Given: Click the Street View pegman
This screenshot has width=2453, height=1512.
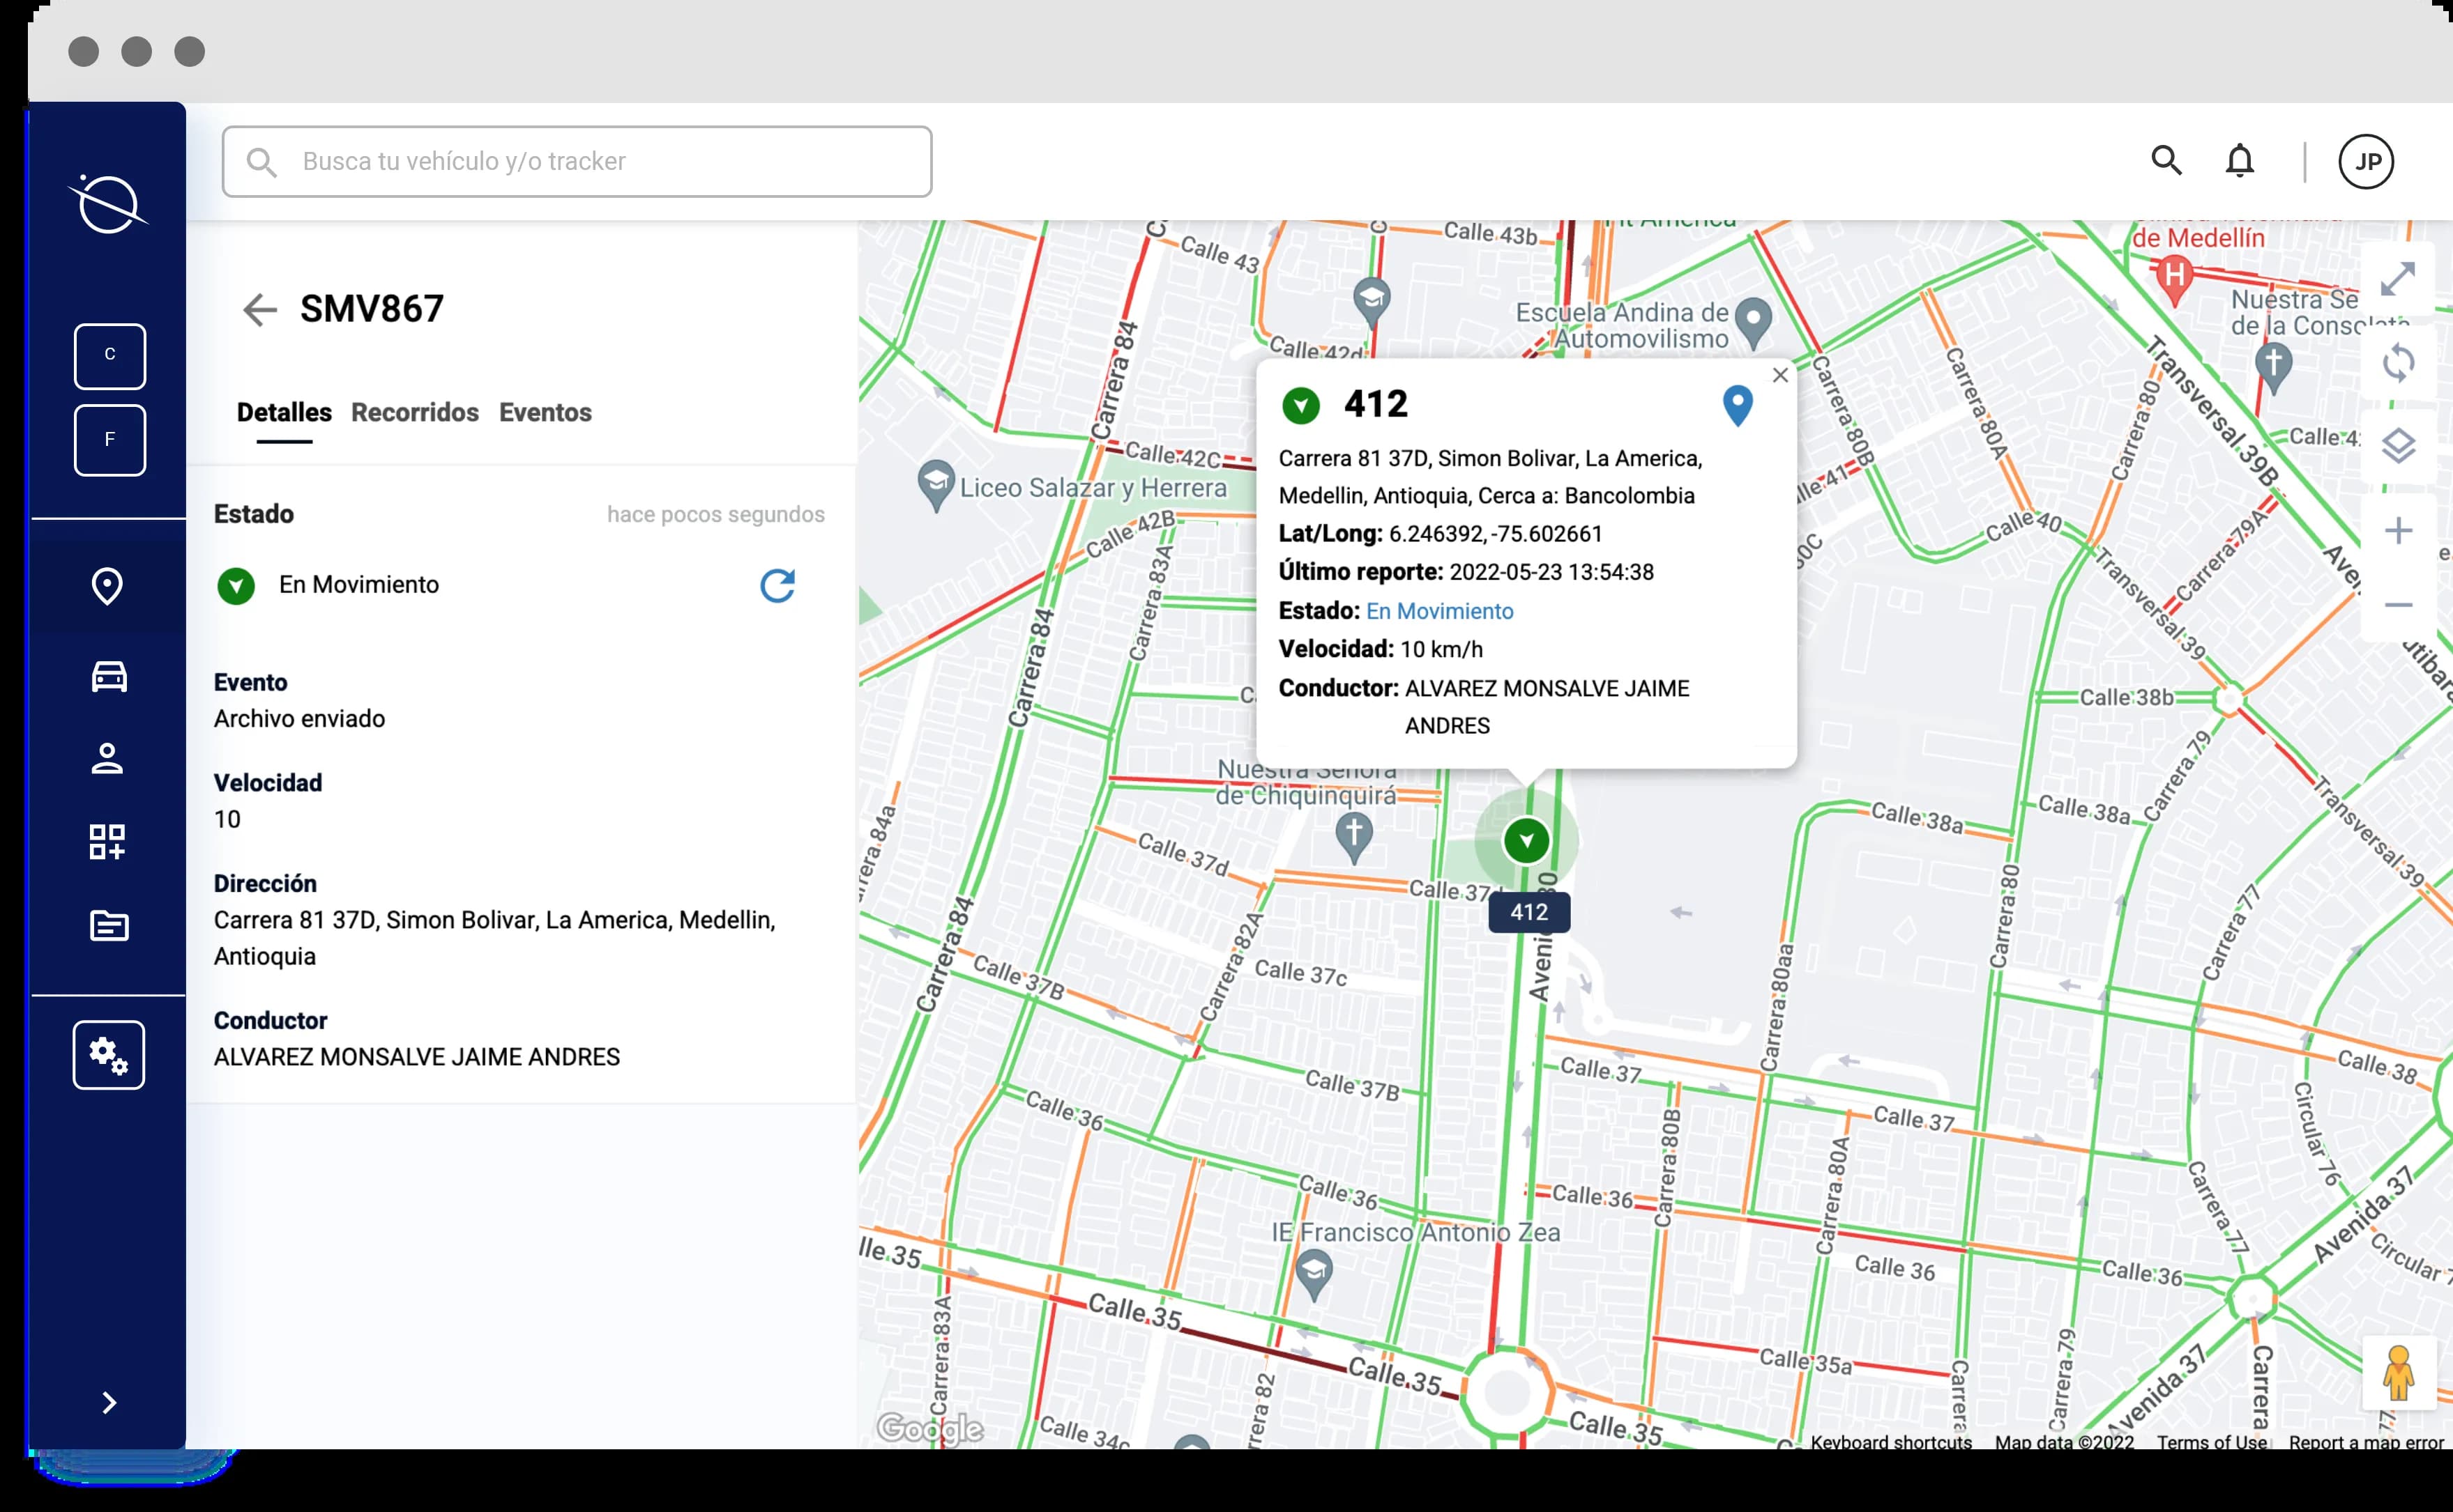Looking at the screenshot, I should click(2398, 1372).
